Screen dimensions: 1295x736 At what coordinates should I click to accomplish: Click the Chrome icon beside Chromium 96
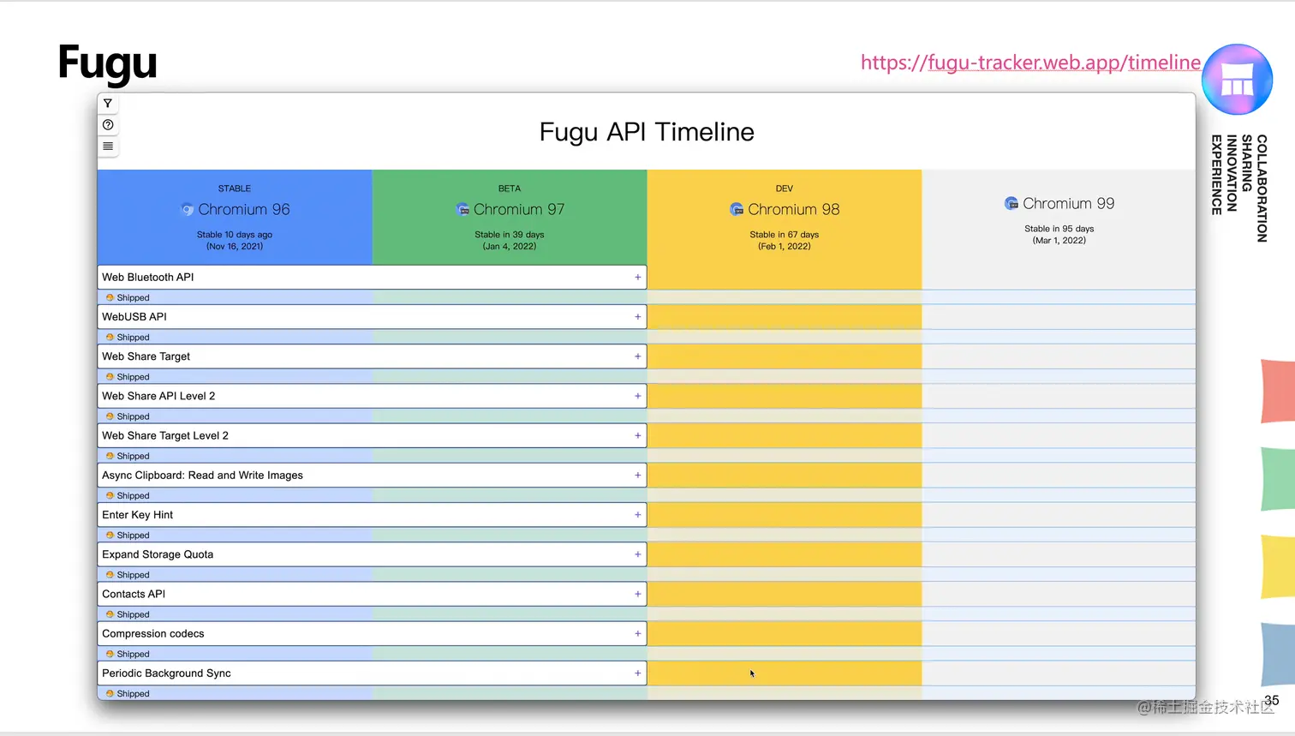pyautogui.click(x=188, y=209)
